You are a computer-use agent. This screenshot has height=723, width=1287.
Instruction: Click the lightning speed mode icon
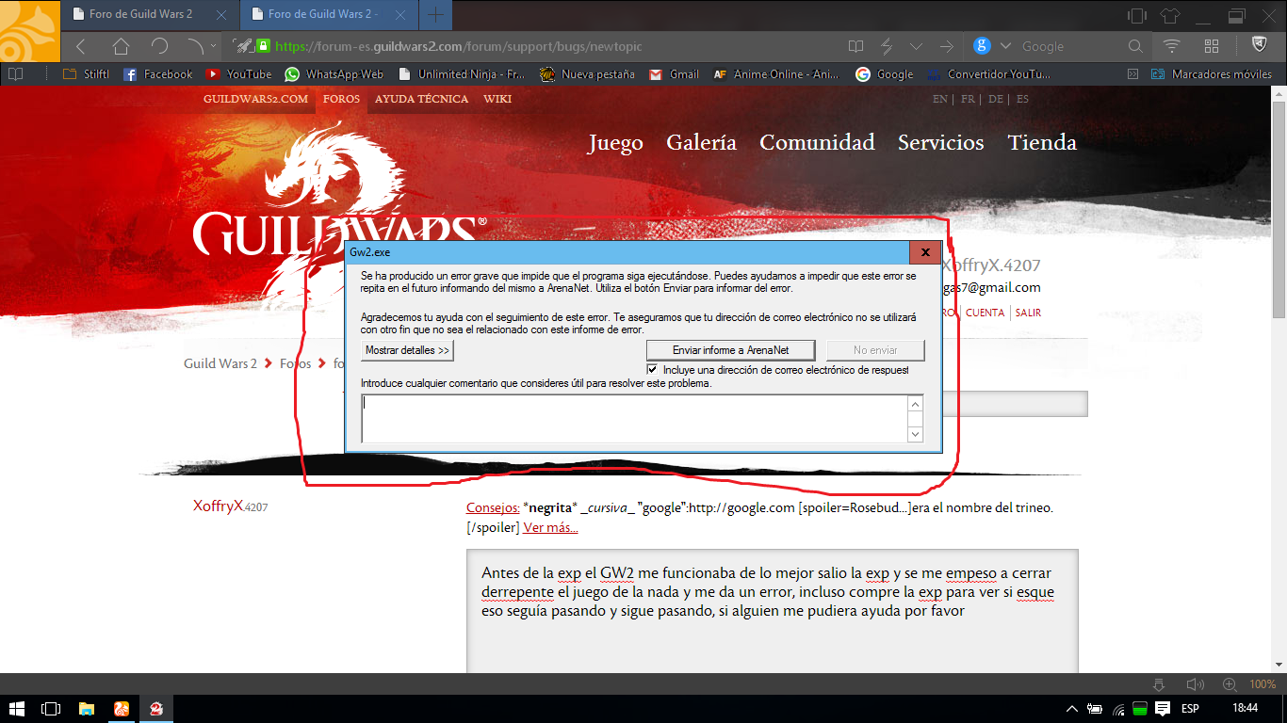[887, 46]
